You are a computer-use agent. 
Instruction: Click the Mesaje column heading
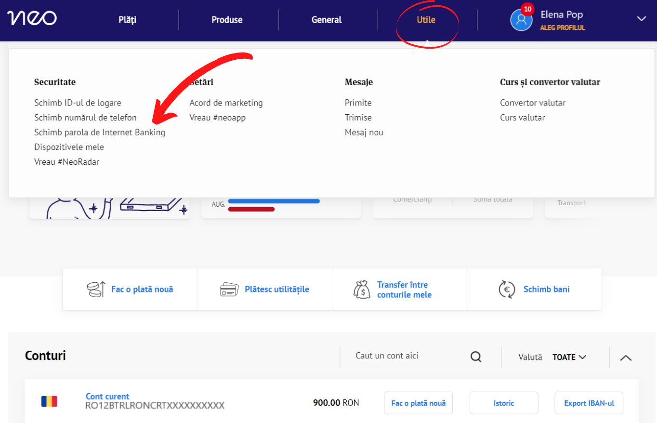click(359, 82)
